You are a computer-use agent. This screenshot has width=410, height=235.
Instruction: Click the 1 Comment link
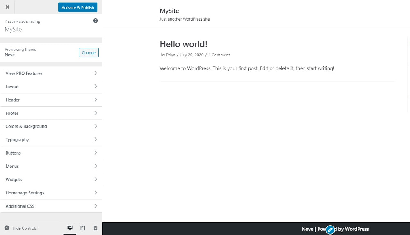219,55
